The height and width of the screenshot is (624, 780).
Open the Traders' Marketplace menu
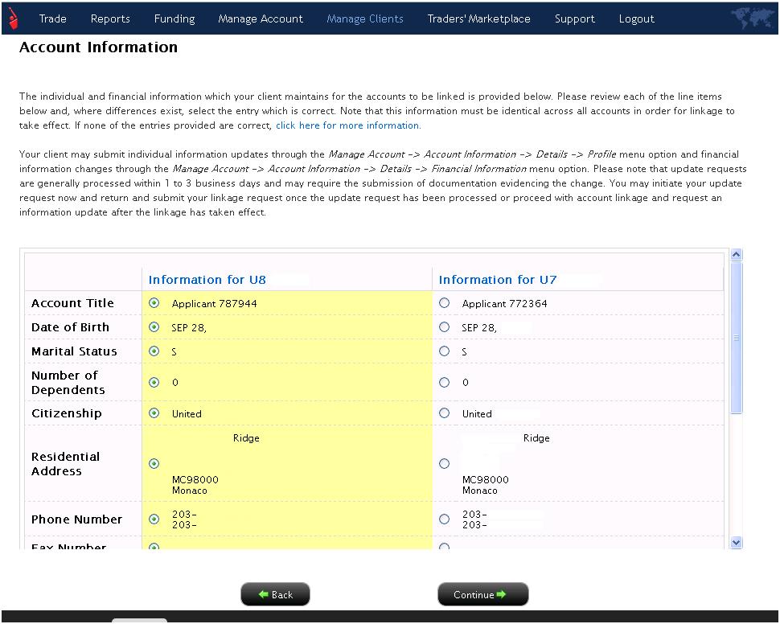pos(478,19)
